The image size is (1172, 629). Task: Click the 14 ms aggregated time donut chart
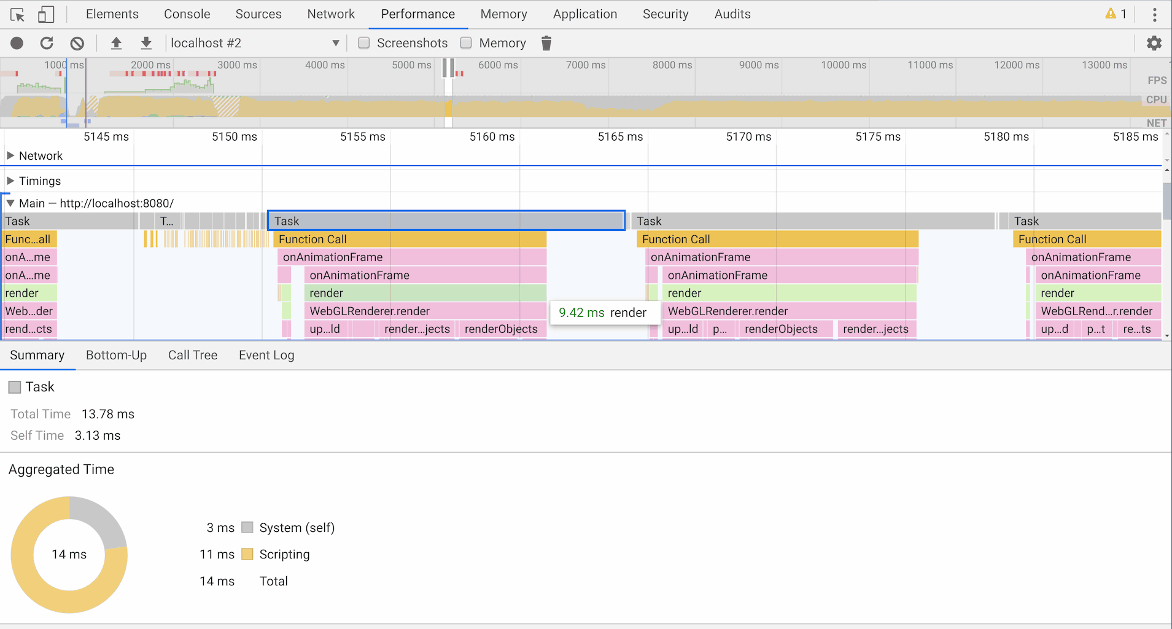point(69,554)
